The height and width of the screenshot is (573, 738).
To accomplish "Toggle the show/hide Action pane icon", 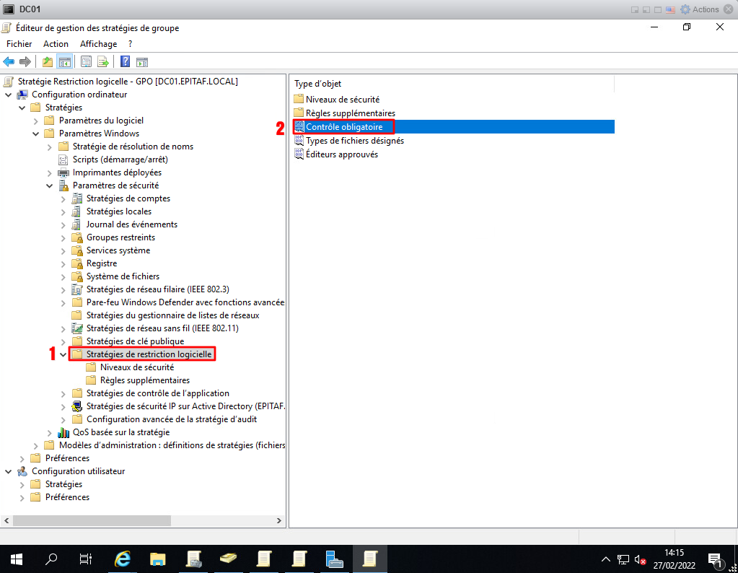I will click(142, 62).
